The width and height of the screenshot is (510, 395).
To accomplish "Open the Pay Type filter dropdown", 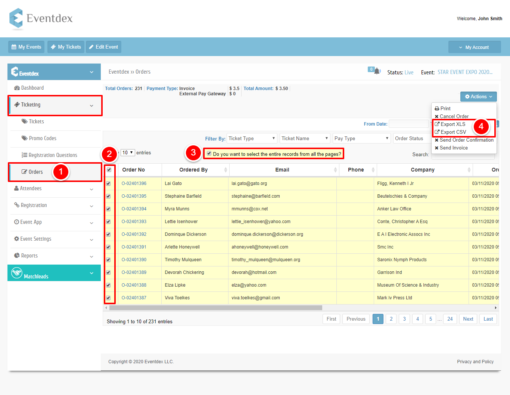I will tap(361, 139).
